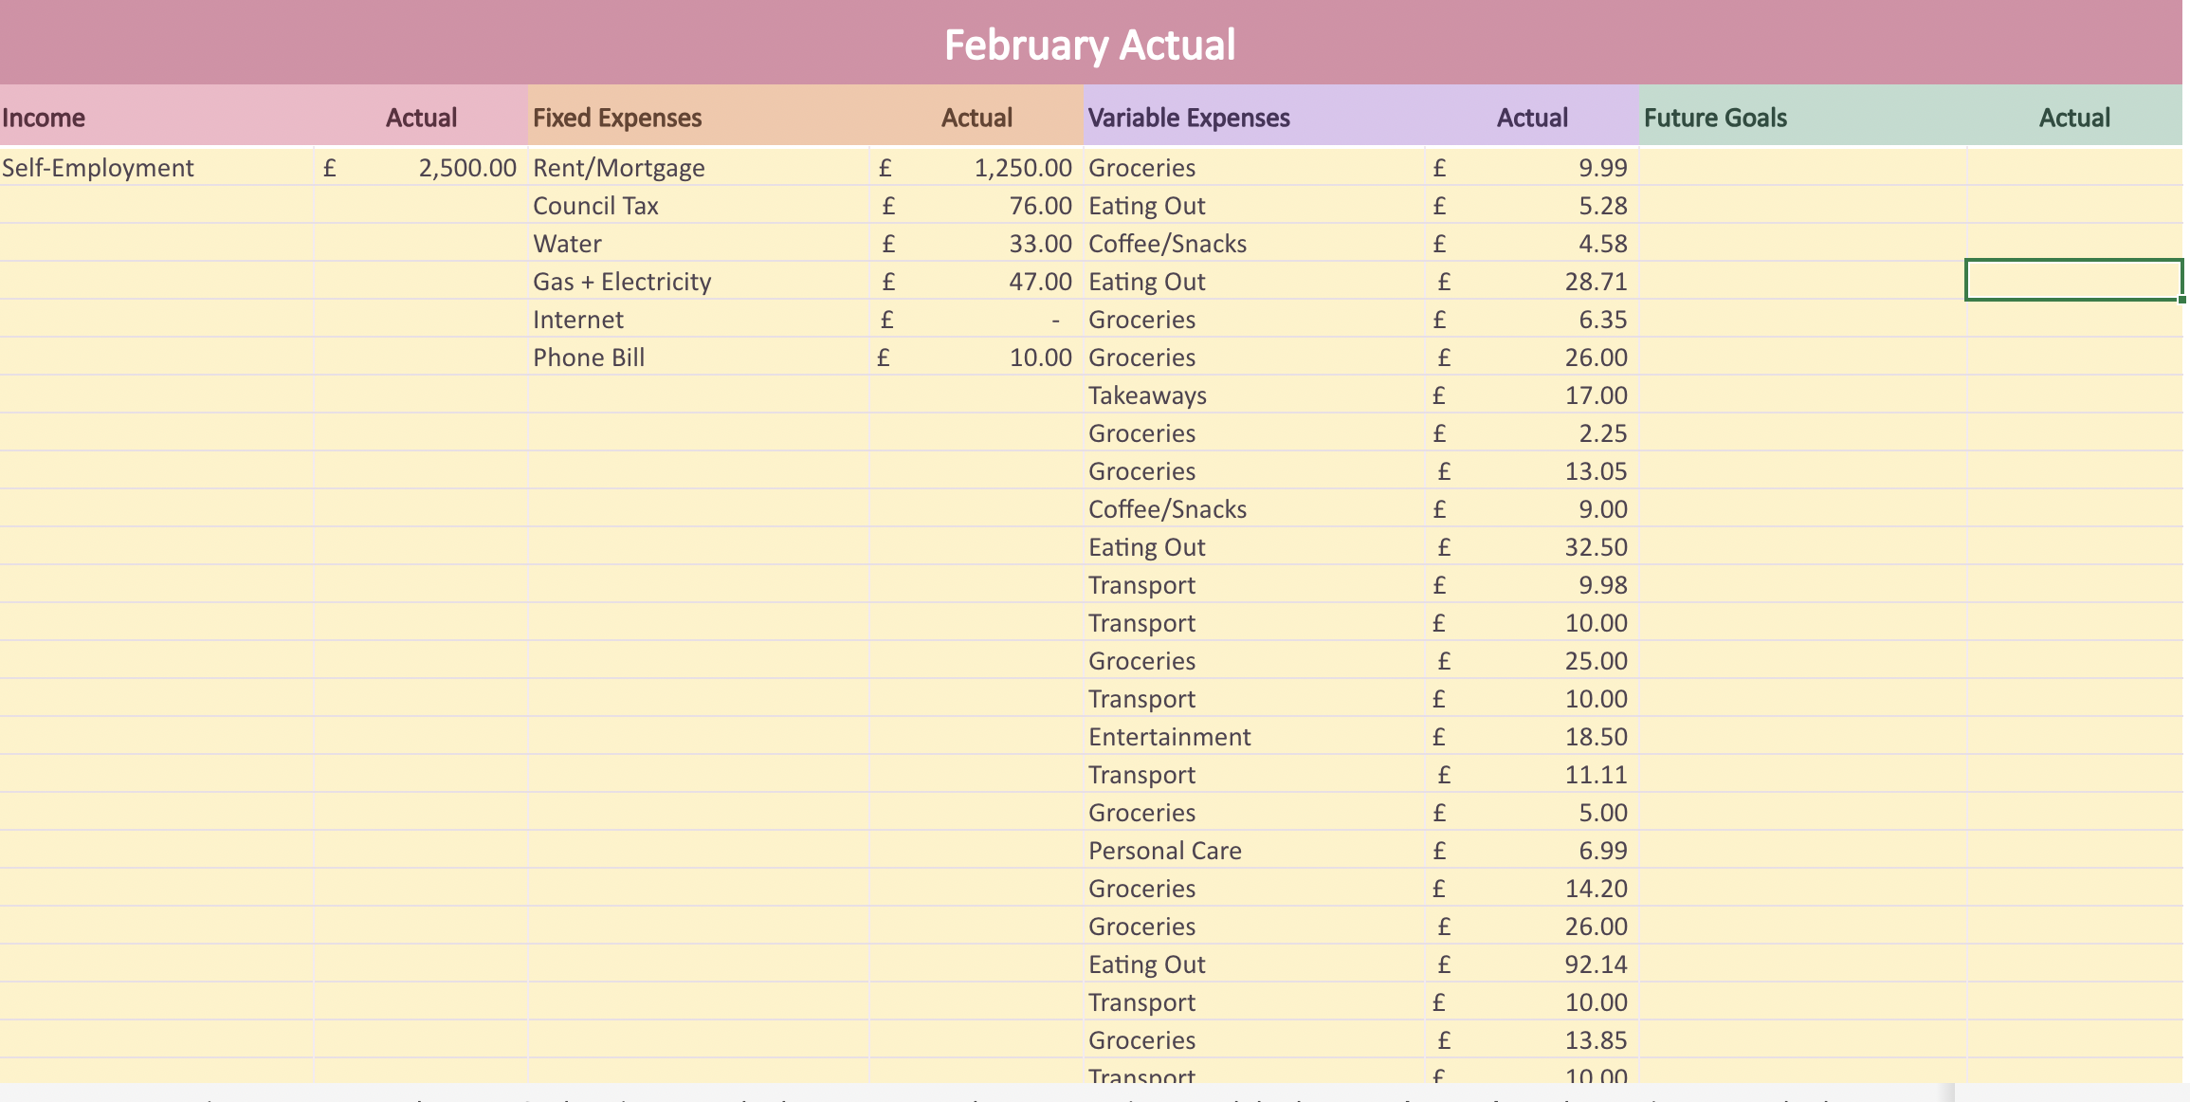This screenshot has width=2190, height=1102.
Task: Click the 25.00 amount cell
Action: tap(1532, 661)
